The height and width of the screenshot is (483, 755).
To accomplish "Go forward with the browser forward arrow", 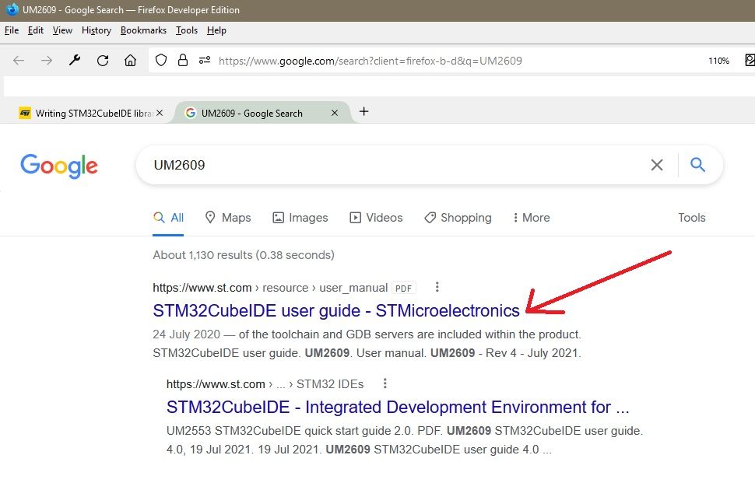I will click(47, 61).
